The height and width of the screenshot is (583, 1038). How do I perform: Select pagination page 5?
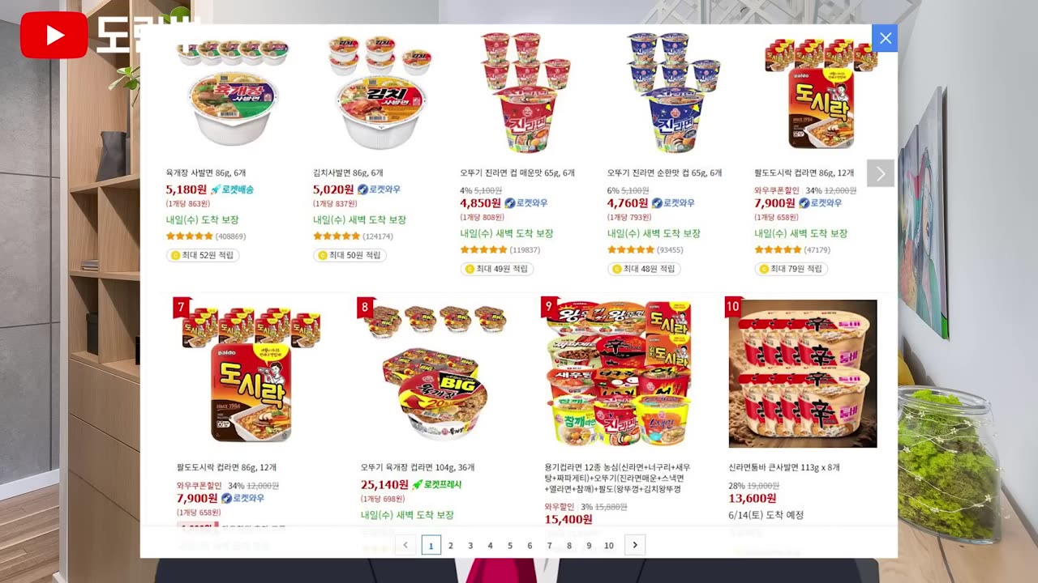click(510, 546)
